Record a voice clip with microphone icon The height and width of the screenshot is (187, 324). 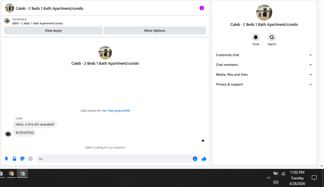(x=7, y=159)
